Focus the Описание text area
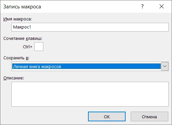Image resolution: width=172 pixels, height=125 pixels. click(x=90, y=94)
